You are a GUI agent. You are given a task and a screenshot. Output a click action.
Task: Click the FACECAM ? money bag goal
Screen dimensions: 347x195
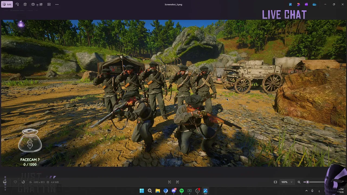30,148
